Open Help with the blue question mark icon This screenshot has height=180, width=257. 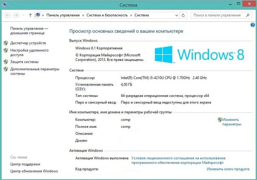[253, 25]
